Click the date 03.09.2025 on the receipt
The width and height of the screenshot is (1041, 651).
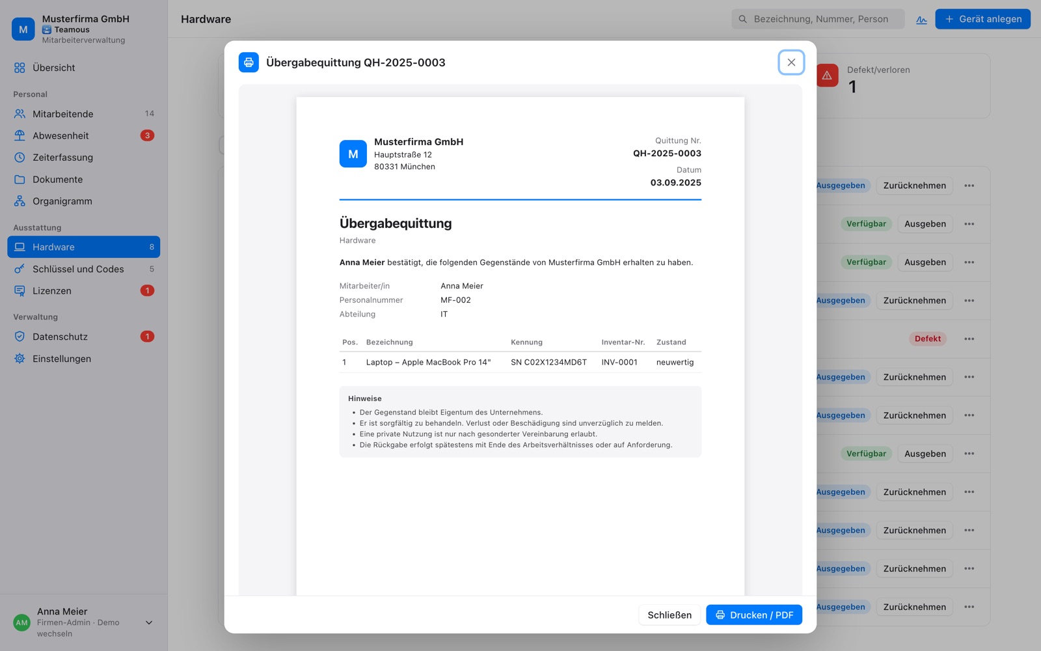(675, 183)
